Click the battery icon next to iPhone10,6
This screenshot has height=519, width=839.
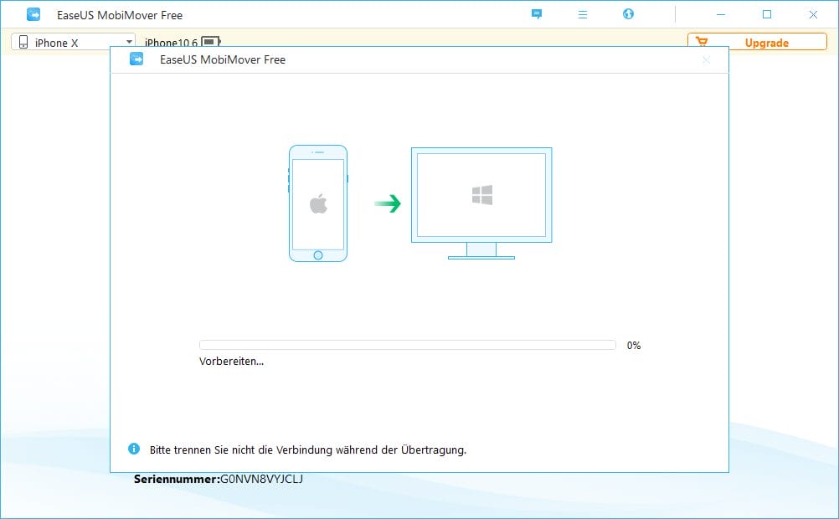pos(210,42)
